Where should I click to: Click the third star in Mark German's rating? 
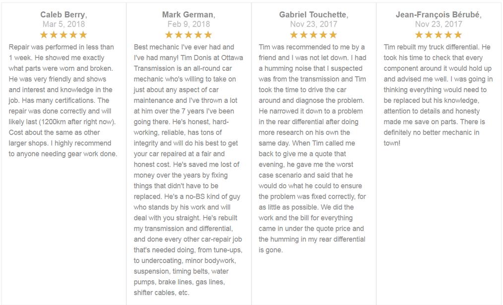tap(189, 35)
